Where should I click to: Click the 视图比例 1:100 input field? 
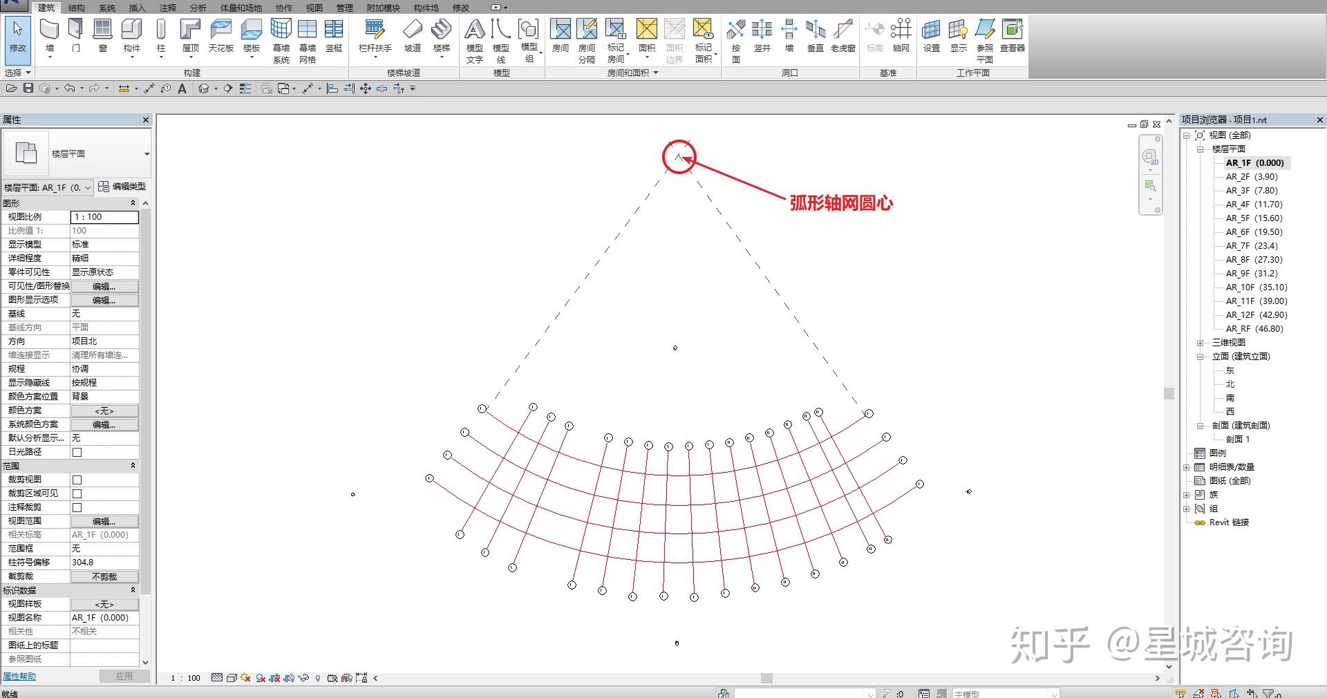[x=104, y=217]
